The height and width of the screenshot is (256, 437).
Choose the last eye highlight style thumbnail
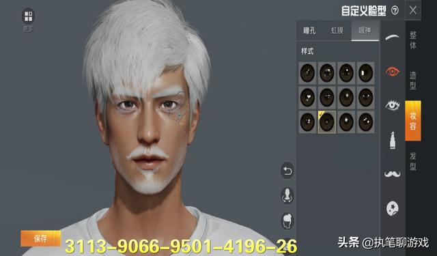click(366, 122)
